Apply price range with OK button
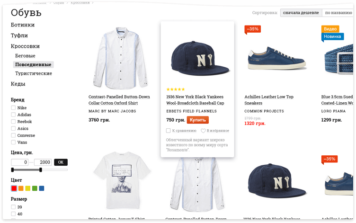This screenshot has height=223, width=356. click(61, 162)
